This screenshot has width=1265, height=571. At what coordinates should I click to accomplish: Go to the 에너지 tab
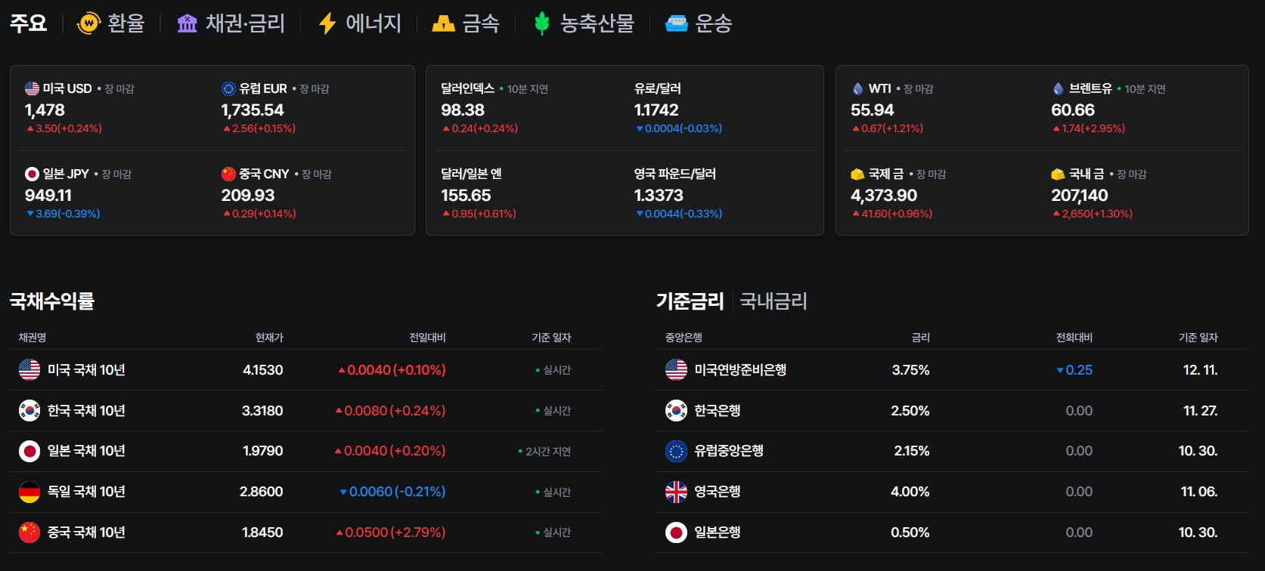pyautogui.click(x=360, y=23)
